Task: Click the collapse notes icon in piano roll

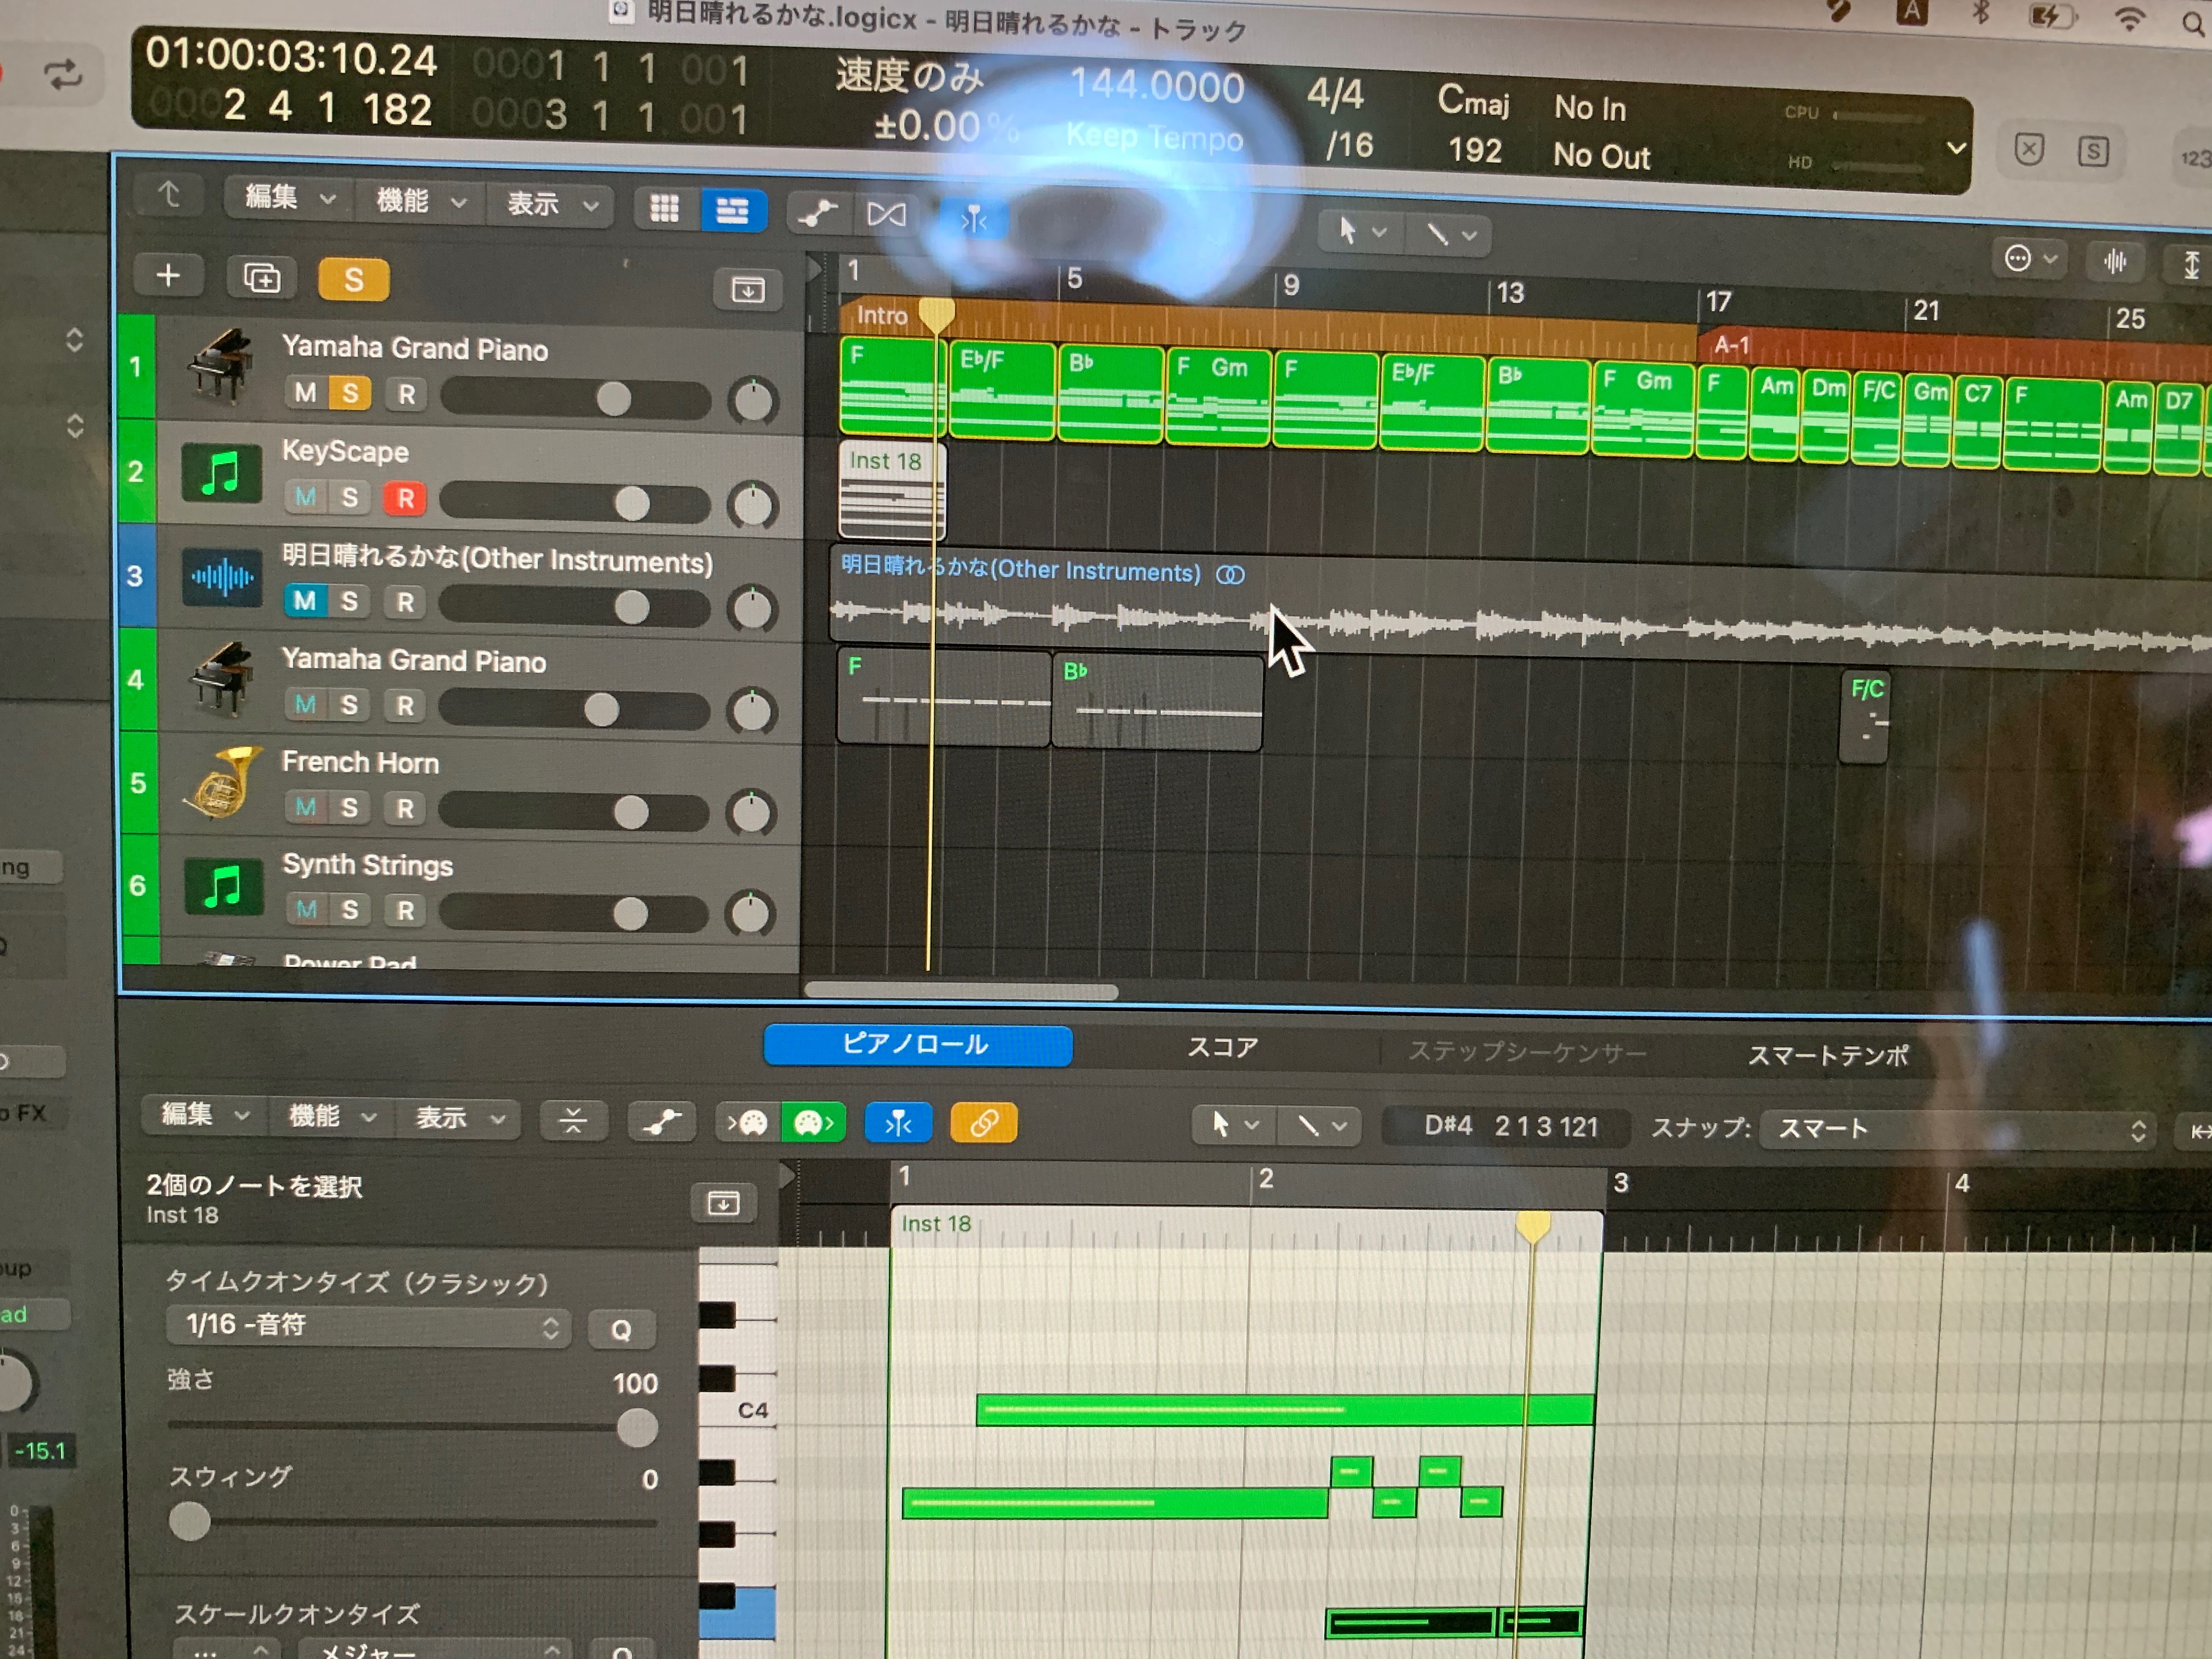Action: click(x=573, y=1120)
